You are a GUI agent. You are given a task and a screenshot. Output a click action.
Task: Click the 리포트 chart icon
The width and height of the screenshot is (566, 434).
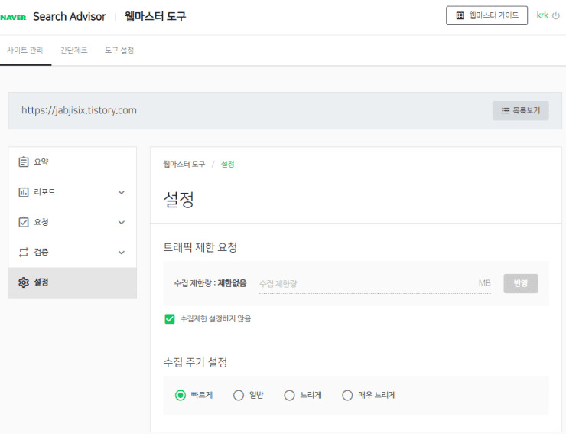(x=24, y=192)
